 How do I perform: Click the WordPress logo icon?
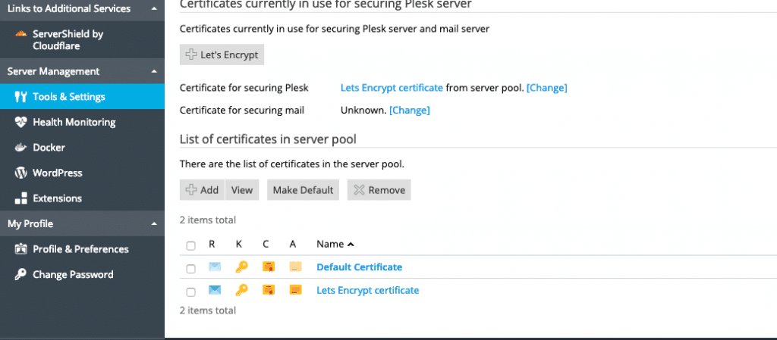[20, 173]
